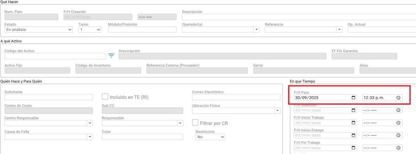
Task: Click clock icon for F/H Inicio Trabajo
Action: 398,123
